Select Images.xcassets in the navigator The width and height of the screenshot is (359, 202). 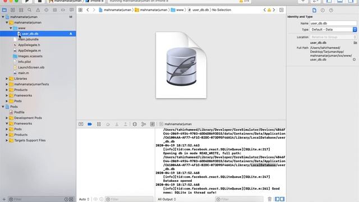(x=30, y=56)
